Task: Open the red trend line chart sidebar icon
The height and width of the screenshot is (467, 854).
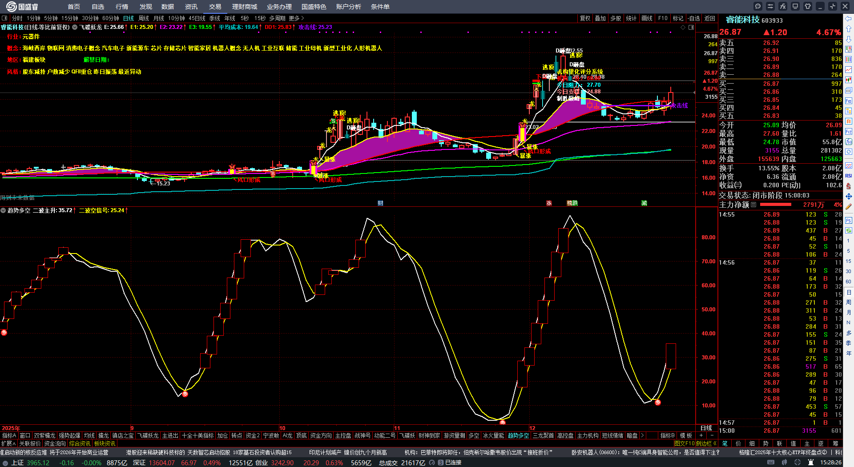Action: pos(849,70)
